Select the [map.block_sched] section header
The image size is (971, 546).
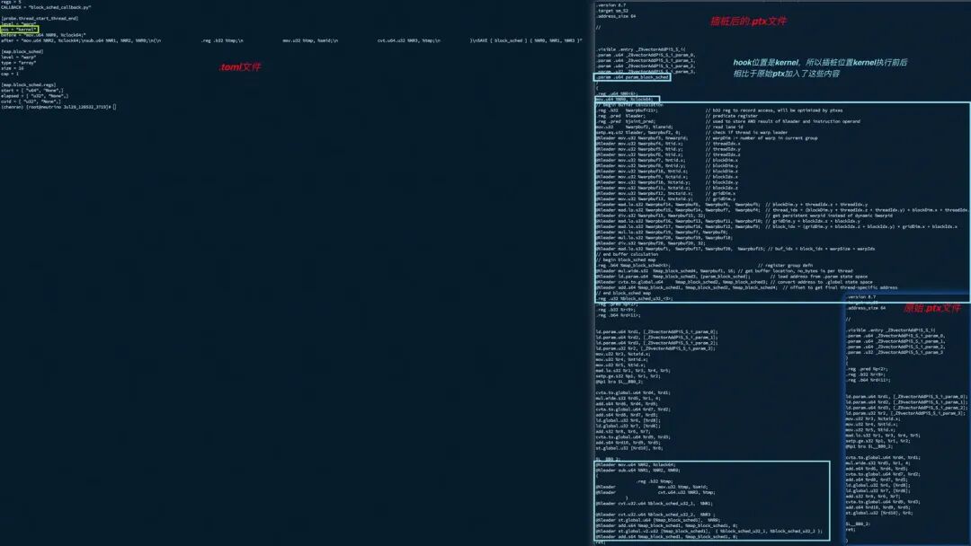[x=22, y=52]
